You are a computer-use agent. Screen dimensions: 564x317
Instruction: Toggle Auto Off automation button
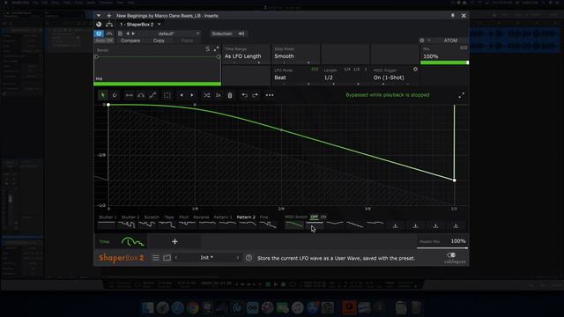point(104,41)
